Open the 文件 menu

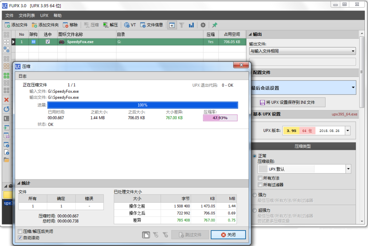[9, 15]
